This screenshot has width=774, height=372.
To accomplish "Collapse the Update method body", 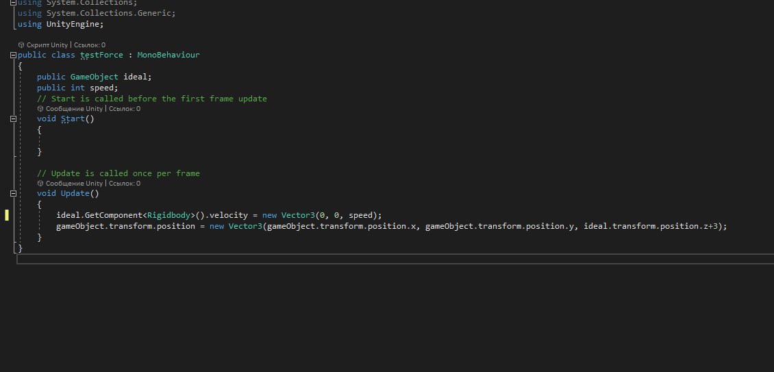I will (x=13, y=194).
